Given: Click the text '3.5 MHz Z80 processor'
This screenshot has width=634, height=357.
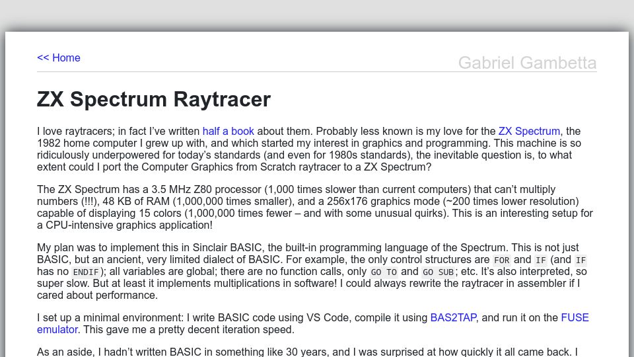Looking at the screenshot, I should (x=206, y=190).
